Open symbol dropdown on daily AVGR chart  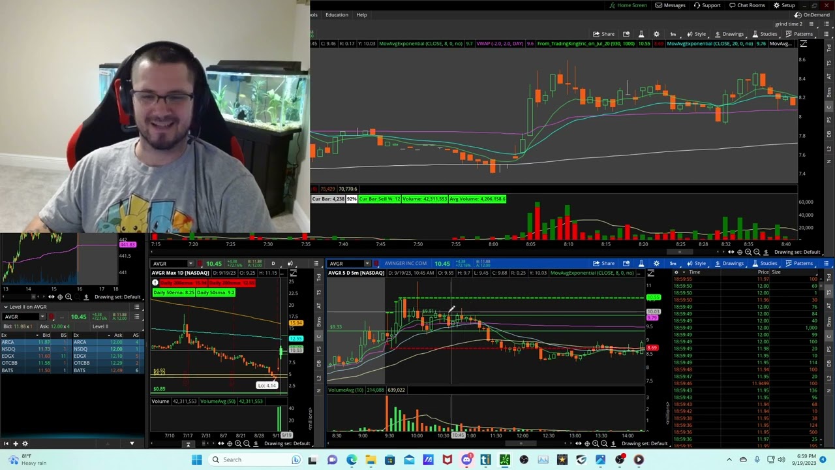[x=191, y=264]
